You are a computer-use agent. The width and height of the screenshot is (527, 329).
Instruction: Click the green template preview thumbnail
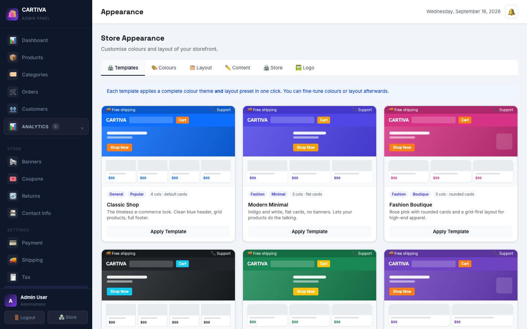pos(310,290)
